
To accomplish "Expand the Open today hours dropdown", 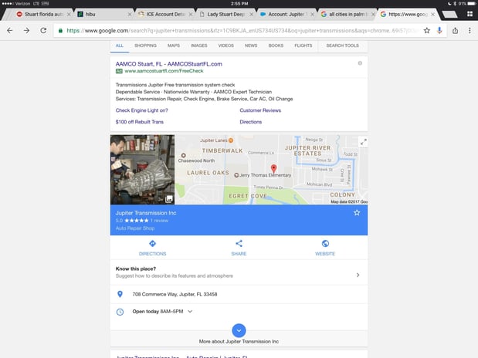I will coord(190,312).
